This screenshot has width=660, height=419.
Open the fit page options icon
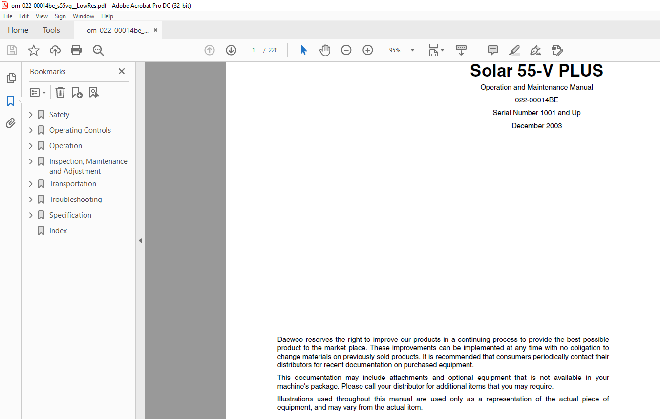pyautogui.click(x=436, y=50)
